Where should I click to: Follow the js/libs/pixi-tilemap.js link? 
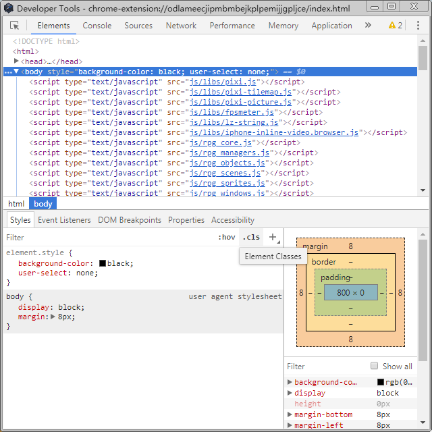point(240,92)
